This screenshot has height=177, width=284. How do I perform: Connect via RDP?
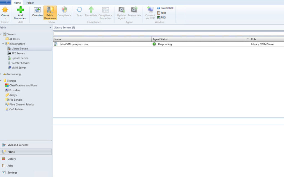(150, 13)
